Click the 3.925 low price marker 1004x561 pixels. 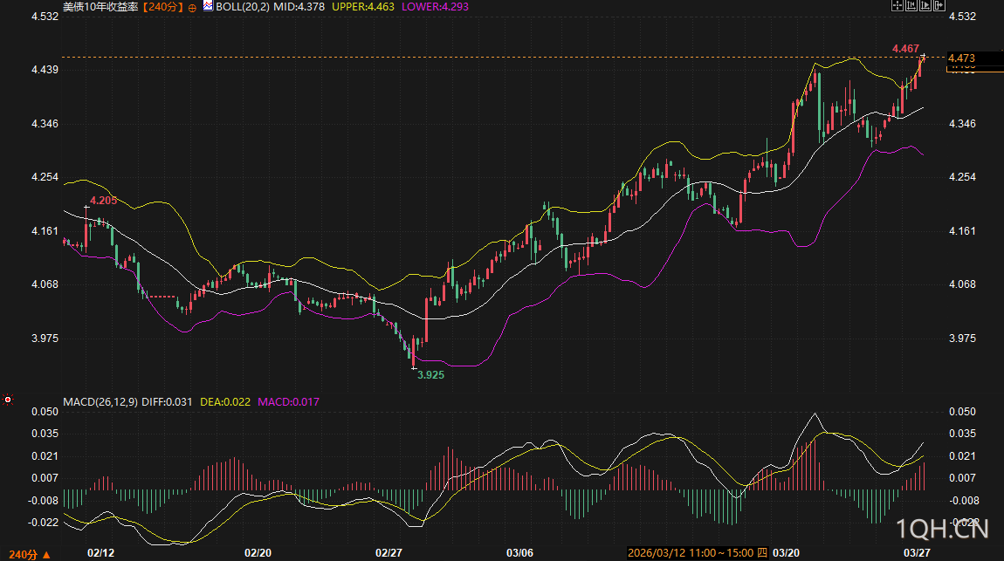pyautogui.click(x=430, y=374)
